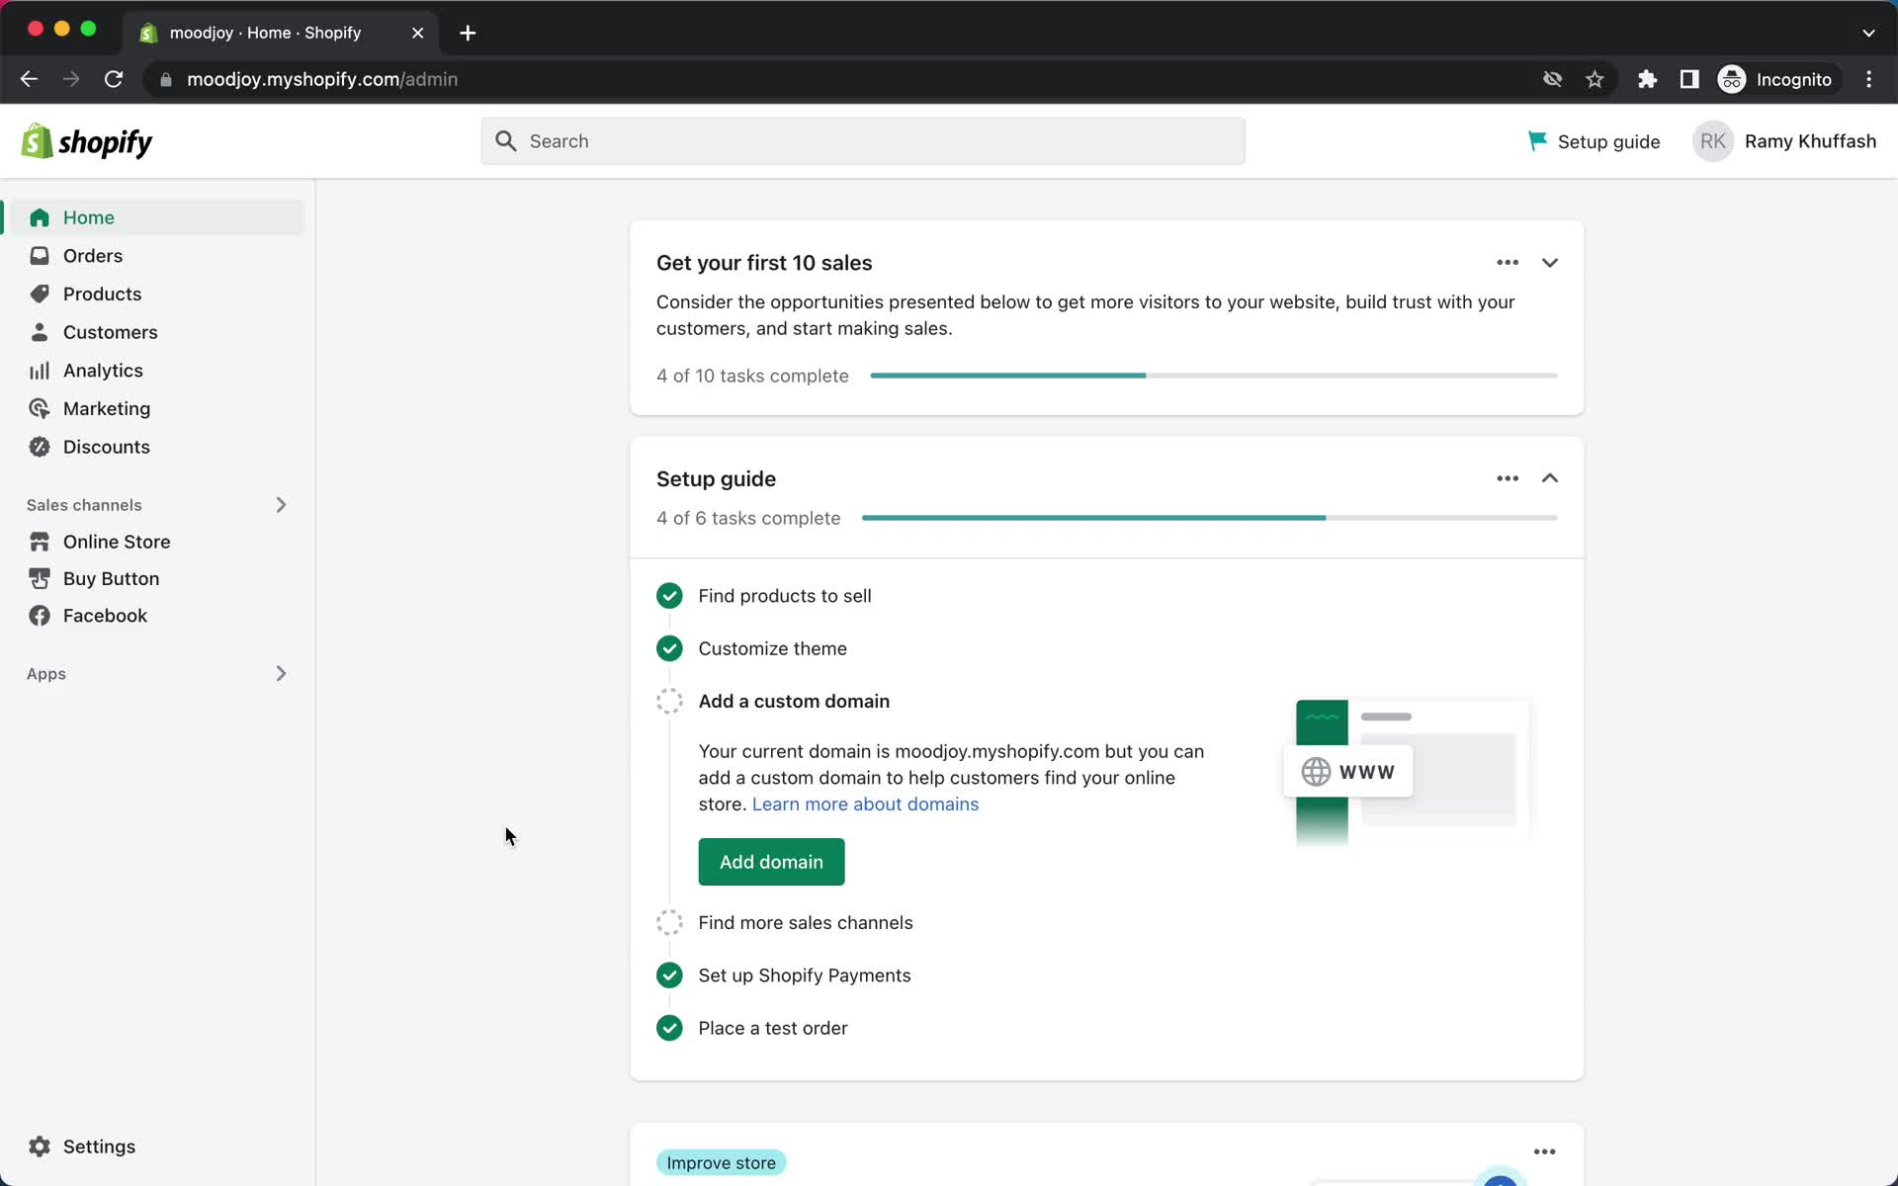Collapse the Setup guide card
The width and height of the screenshot is (1898, 1186).
coord(1550,478)
